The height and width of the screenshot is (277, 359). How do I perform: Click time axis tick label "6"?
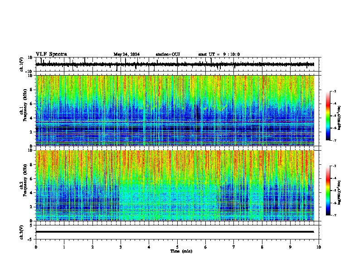tap(206, 247)
